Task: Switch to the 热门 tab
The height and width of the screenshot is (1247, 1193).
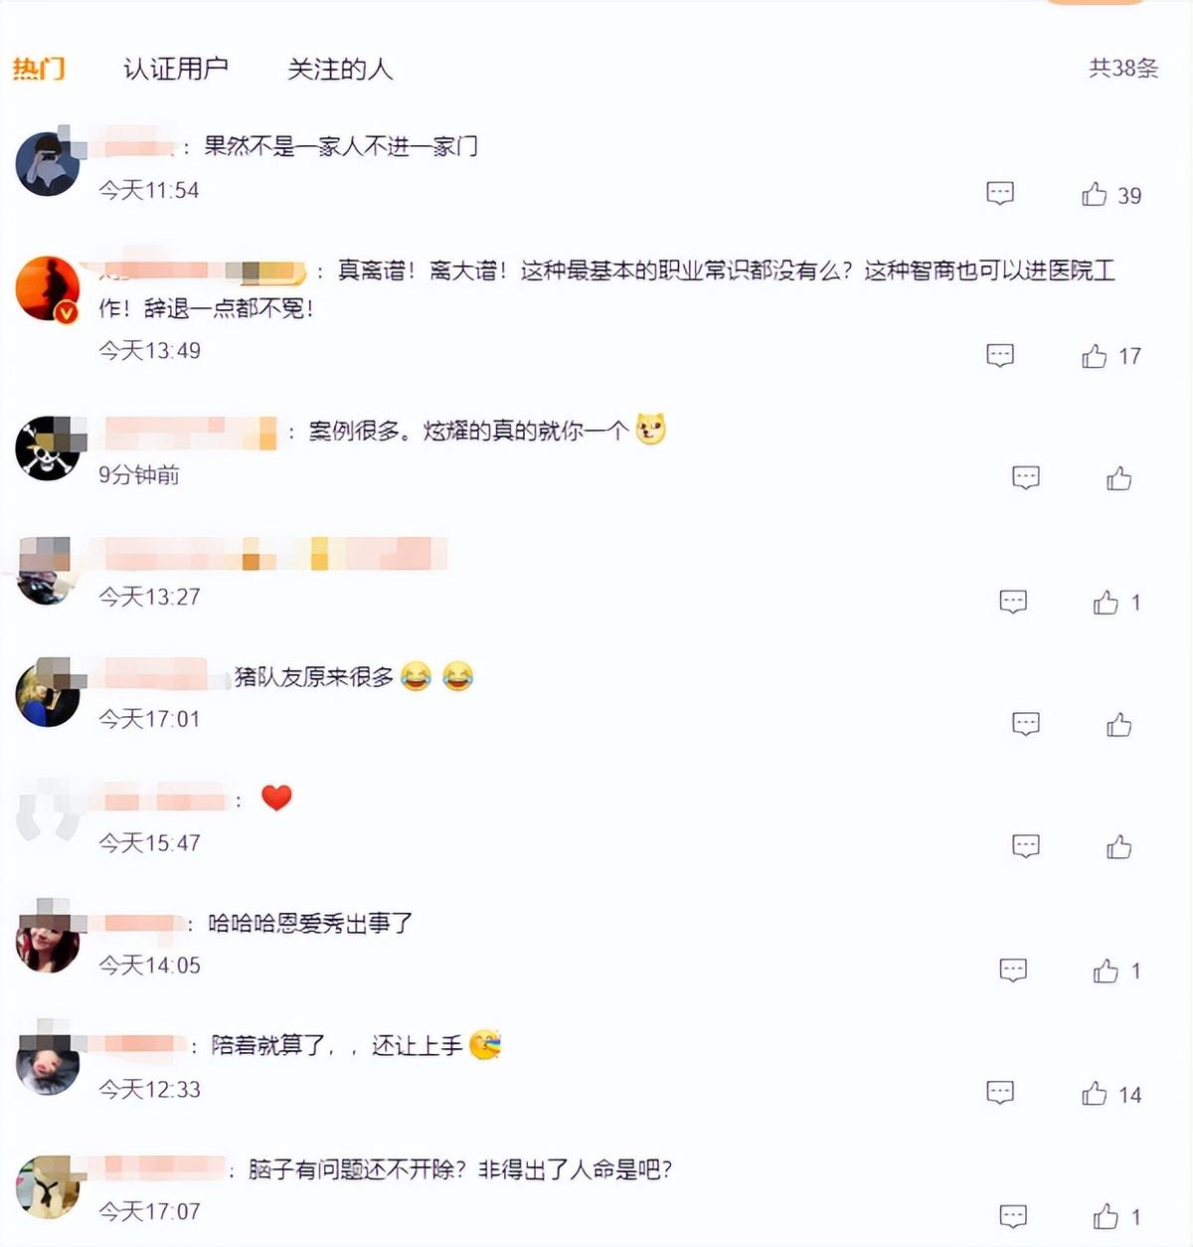Action: pyautogui.click(x=39, y=69)
